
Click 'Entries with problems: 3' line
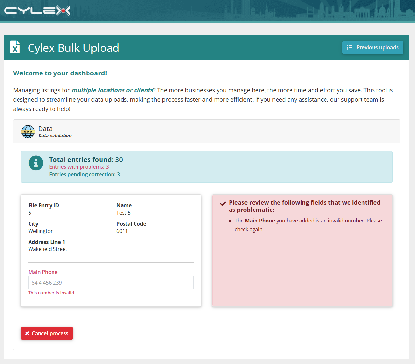(x=79, y=167)
